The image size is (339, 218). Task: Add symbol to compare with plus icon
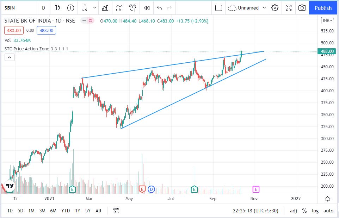pyautogui.click(x=71, y=8)
